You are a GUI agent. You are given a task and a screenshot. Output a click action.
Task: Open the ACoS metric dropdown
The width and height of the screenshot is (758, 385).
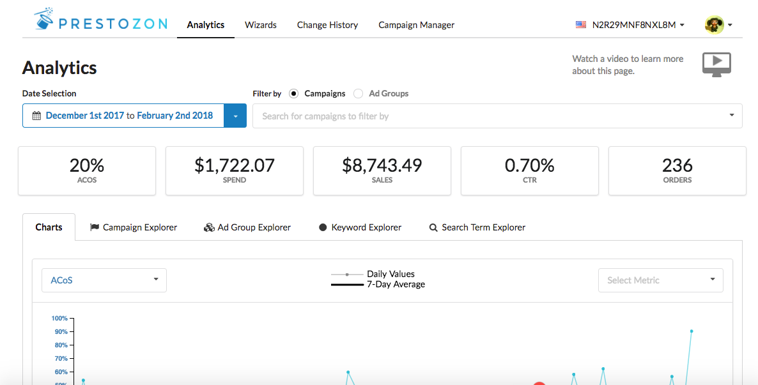104,280
